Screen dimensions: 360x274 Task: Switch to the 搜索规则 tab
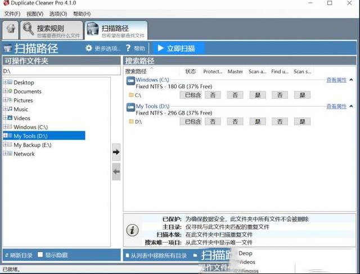point(52,30)
